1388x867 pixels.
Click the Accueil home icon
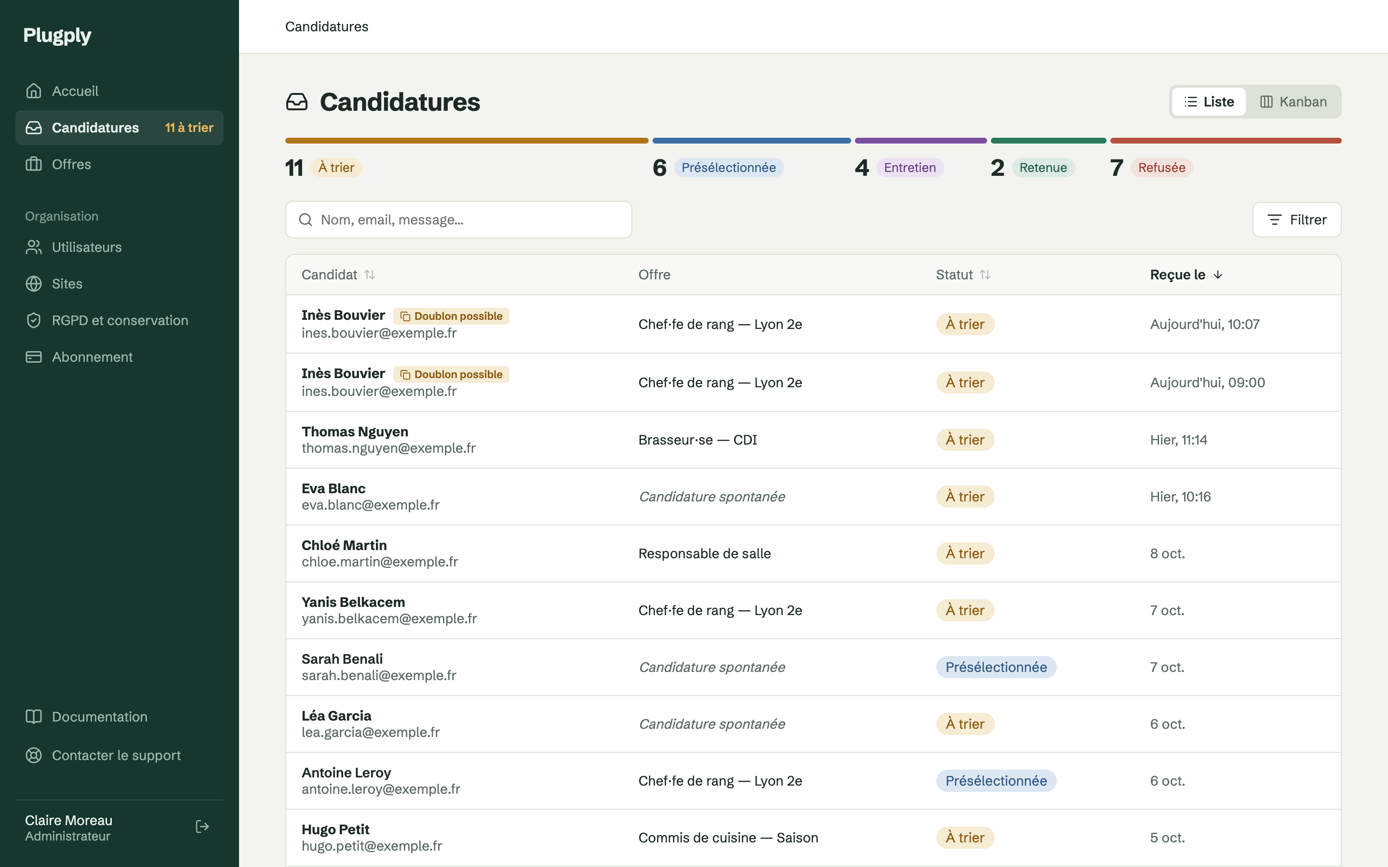(34, 91)
